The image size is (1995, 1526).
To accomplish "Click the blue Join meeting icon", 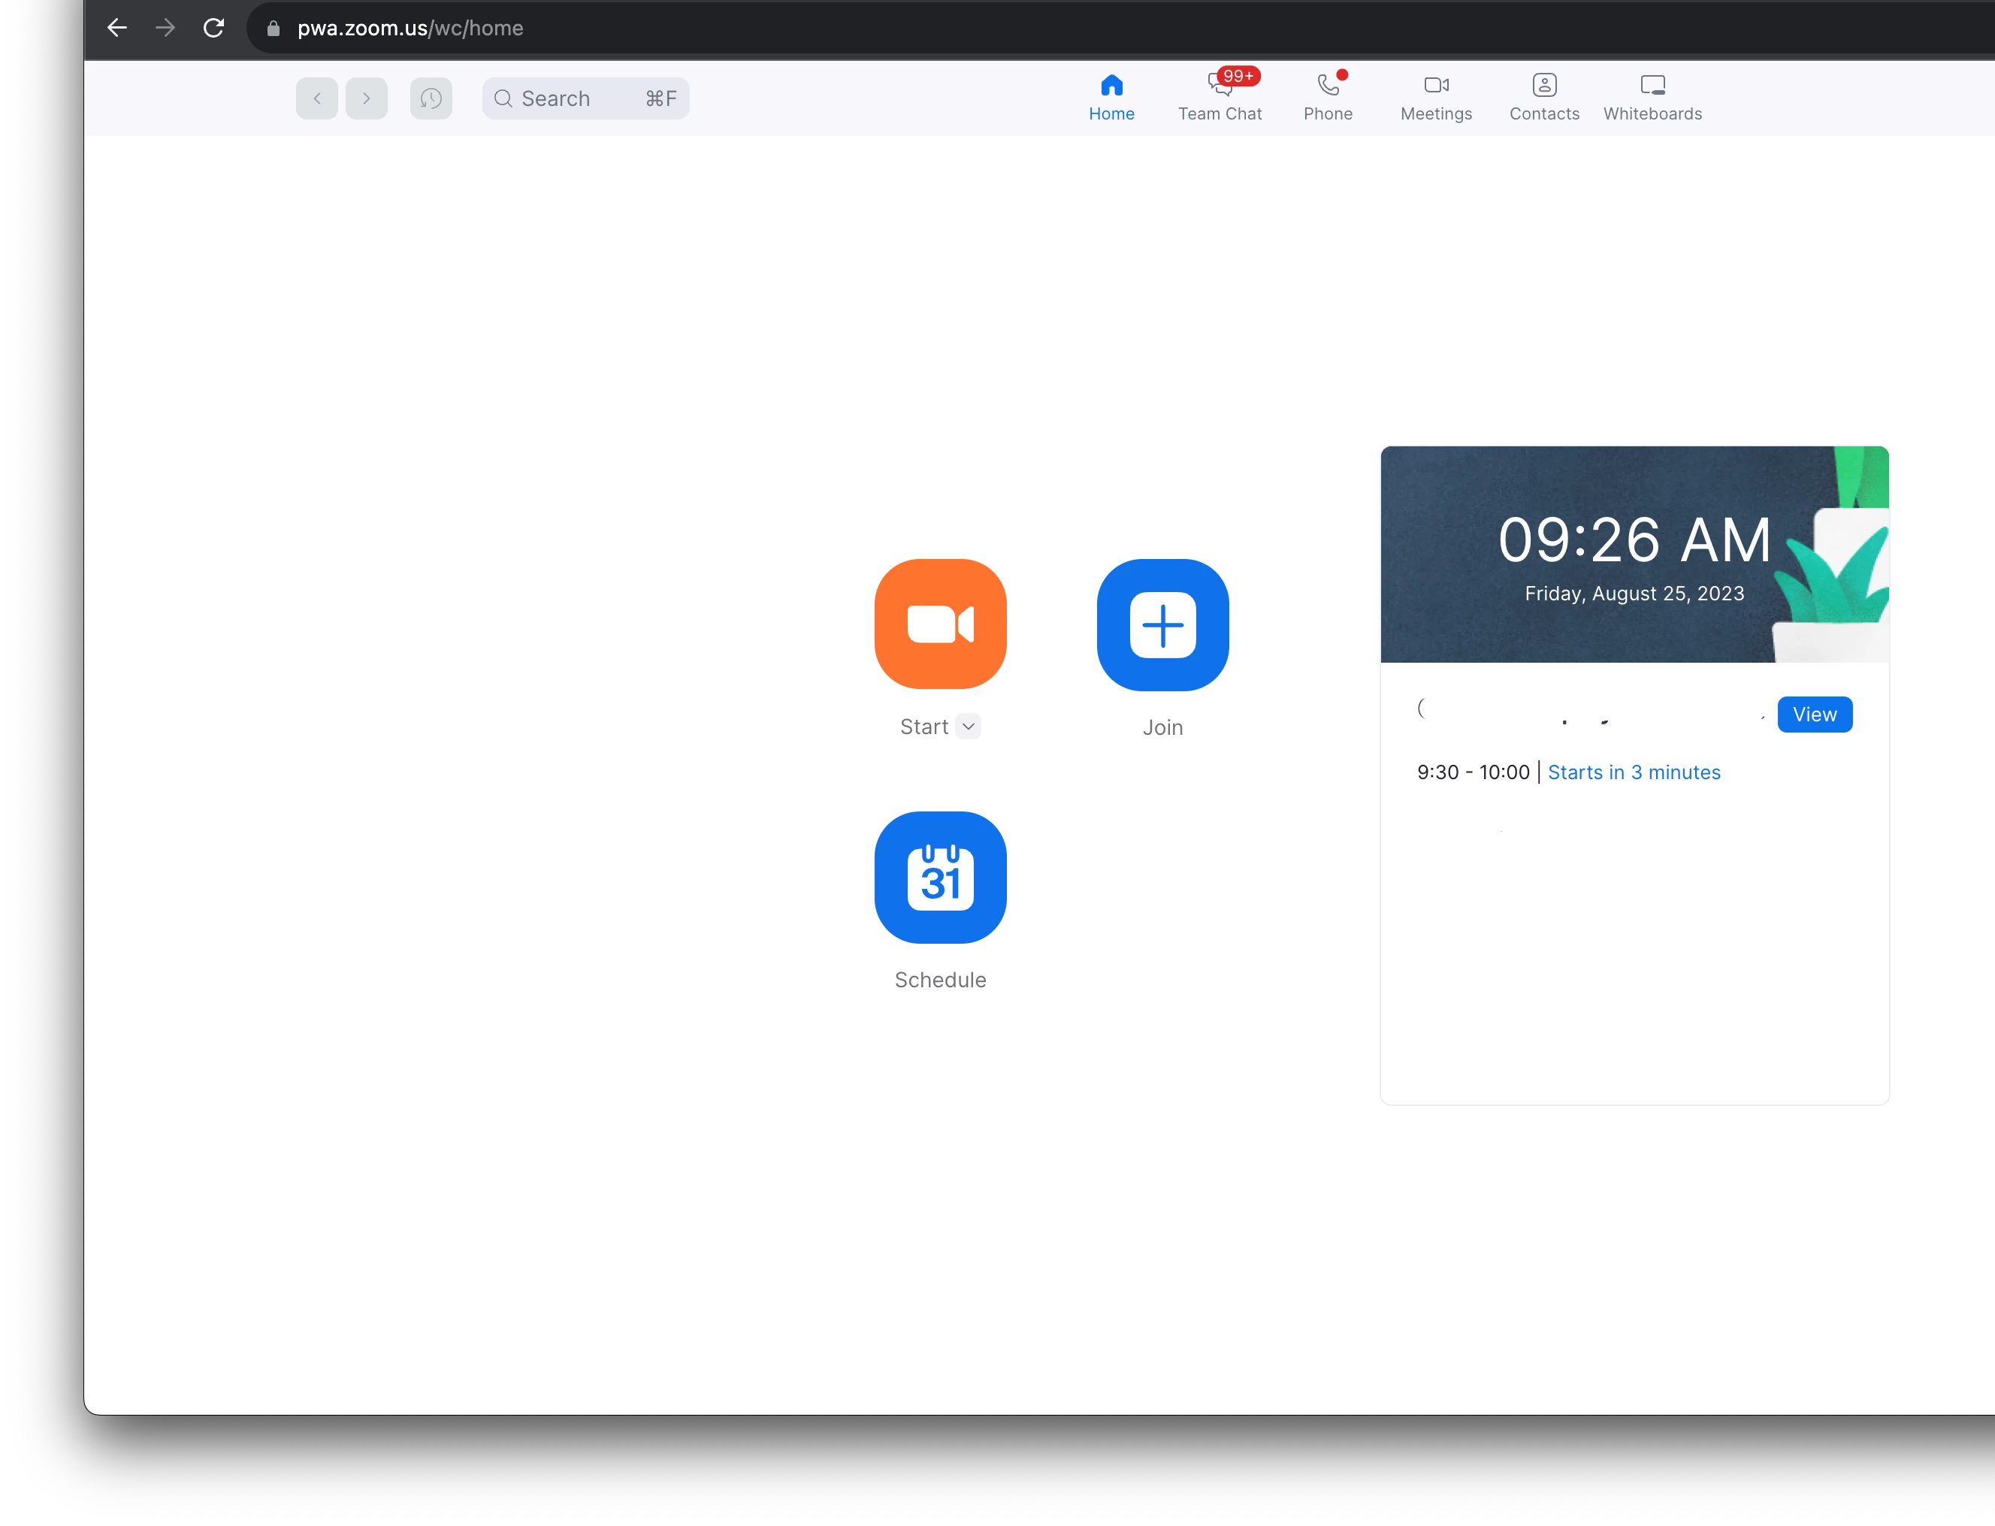I will point(1162,624).
